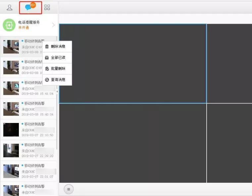Open the user account tab icon
252x196 pixels.
click(x=9, y=7)
